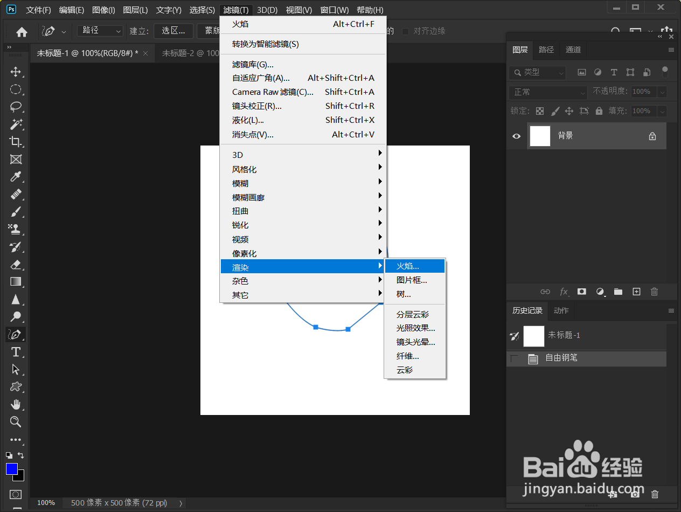Toggle pixel layer filter in Layers panel
Viewport: 681px width, 512px height.
click(581, 72)
